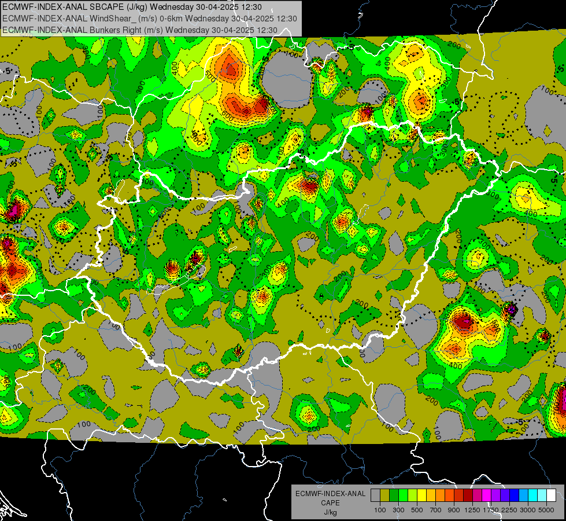566x521 pixels.
Task: Click the Bunkers Right title line
Action: click(140, 30)
